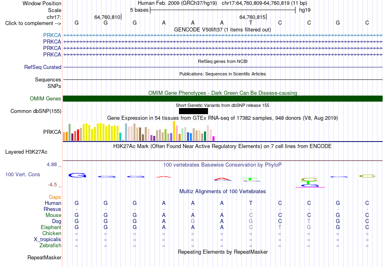Click the Window Position label
Image resolution: width=383 pixels, height=267 pixels.
point(42,3)
